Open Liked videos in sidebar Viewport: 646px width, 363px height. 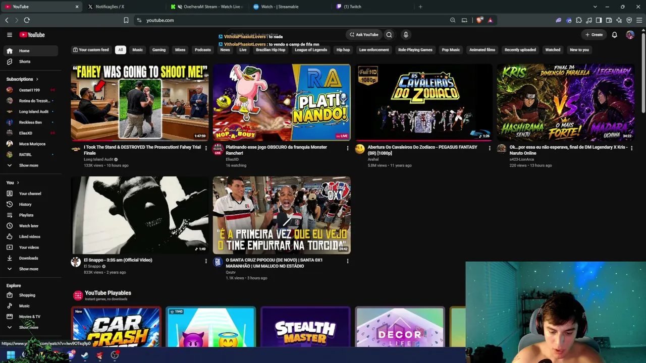(x=31, y=236)
